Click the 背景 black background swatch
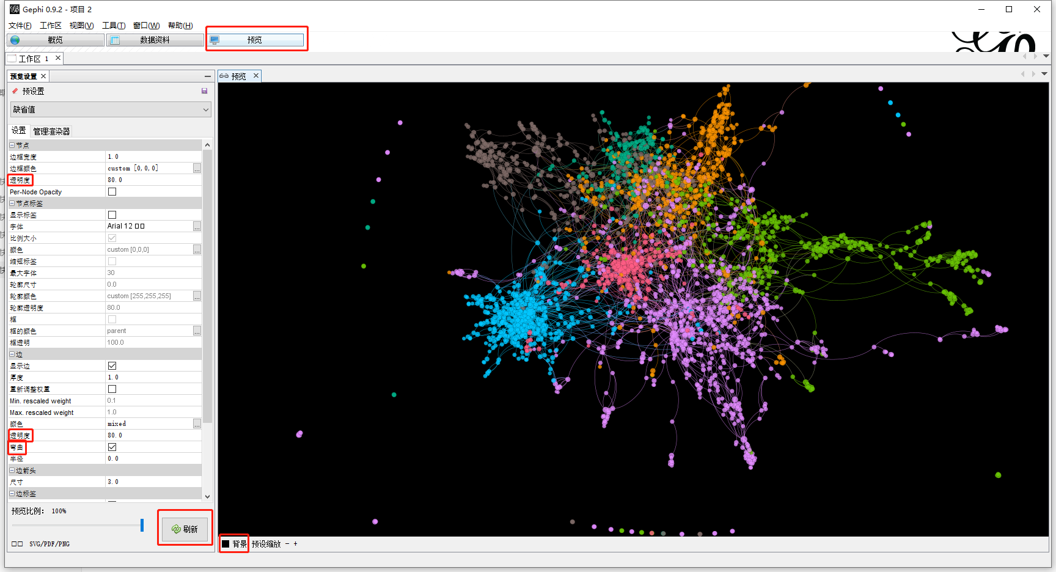Viewport: 1056px width, 572px height. [x=226, y=544]
